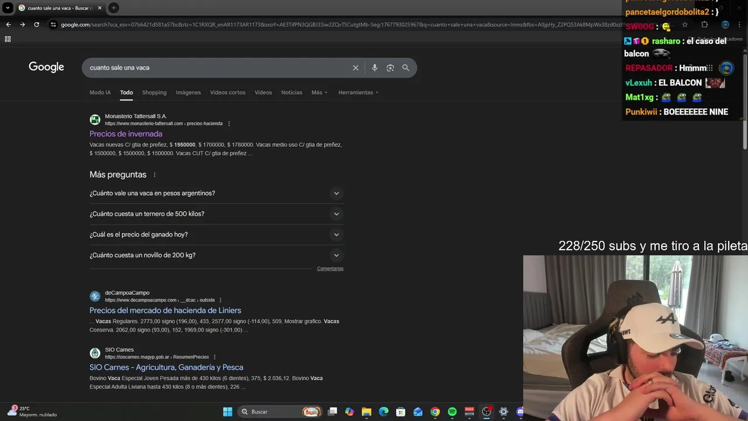Image resolution: width=748 pixels, height=421 pixels.
Task: Open options menu for Monasterio Tattersall result
Action: click(229, 123)
